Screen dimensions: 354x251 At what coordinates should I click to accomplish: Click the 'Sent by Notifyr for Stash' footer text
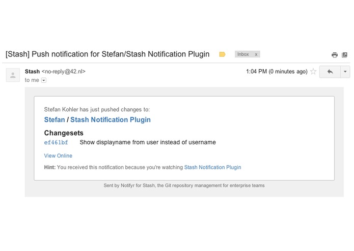(184, 185)
